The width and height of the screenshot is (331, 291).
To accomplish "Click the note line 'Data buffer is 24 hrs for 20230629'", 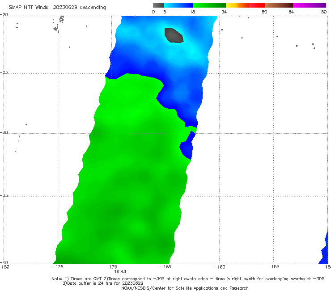I will (103, 283).
